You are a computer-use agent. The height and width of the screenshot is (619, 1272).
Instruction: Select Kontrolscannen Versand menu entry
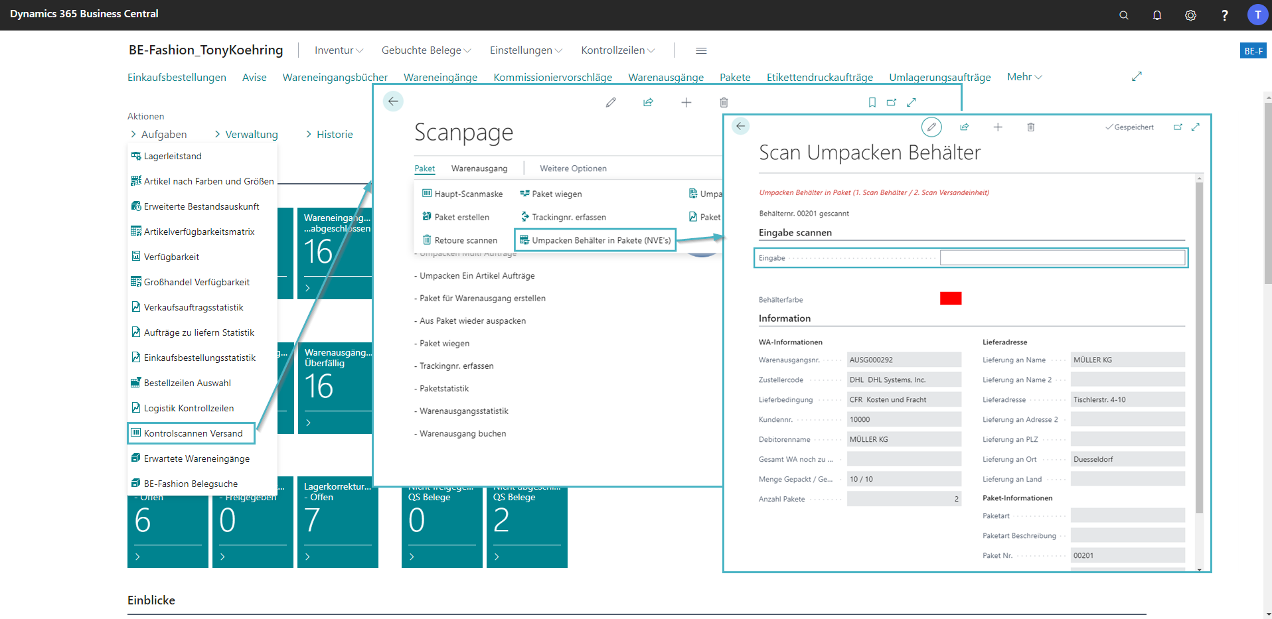click(193, 433)
